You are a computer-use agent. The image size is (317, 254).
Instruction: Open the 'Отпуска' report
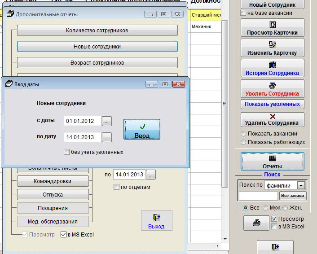53,195
